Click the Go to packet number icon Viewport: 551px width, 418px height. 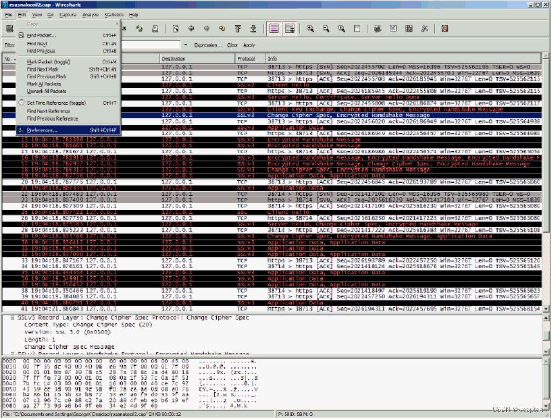coord(222,28)
